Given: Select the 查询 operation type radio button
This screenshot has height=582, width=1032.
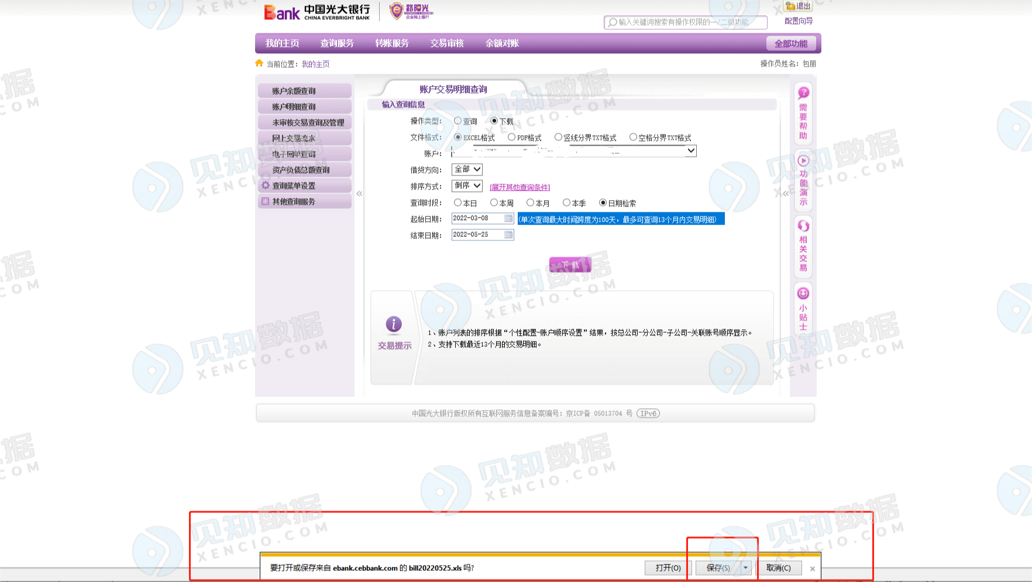Looking at the screenshot, I should [x=457, y=121].
